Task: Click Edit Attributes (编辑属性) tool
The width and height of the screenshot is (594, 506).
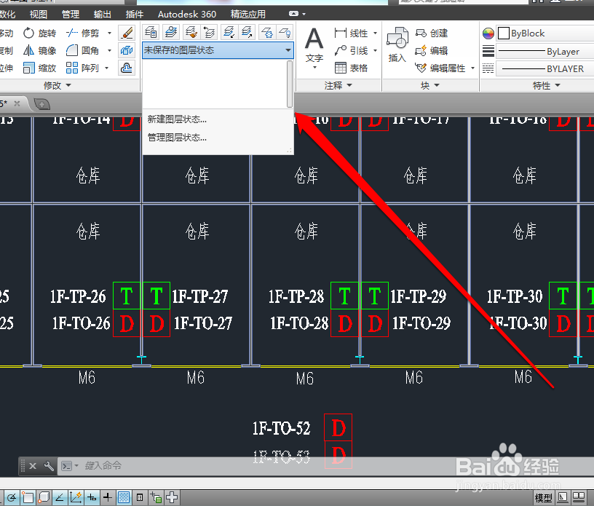Action: click(440, 68)
